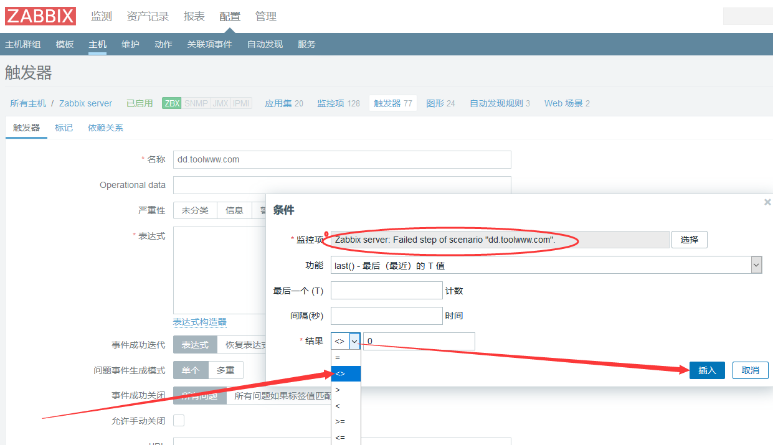Choose > operator option
Screen dimensions: 773x445
(346, 390)
